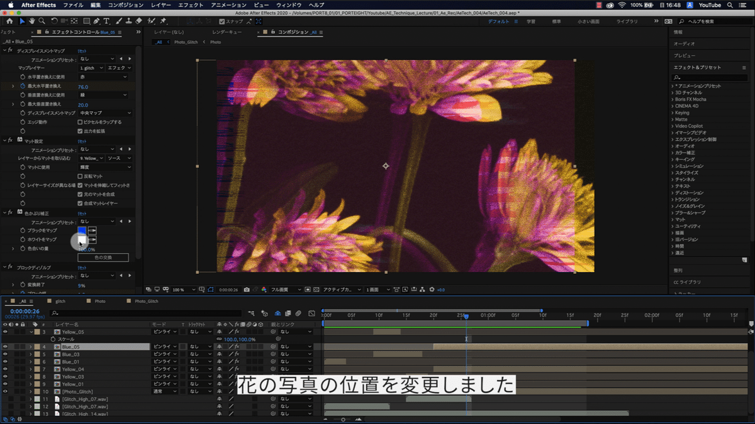Select the Zoom magnifier tool
755x424 pixels.
[x=43, y=21]
